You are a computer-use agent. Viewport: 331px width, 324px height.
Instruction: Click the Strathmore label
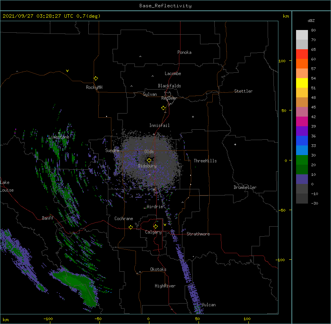click(x=198, y=234)
